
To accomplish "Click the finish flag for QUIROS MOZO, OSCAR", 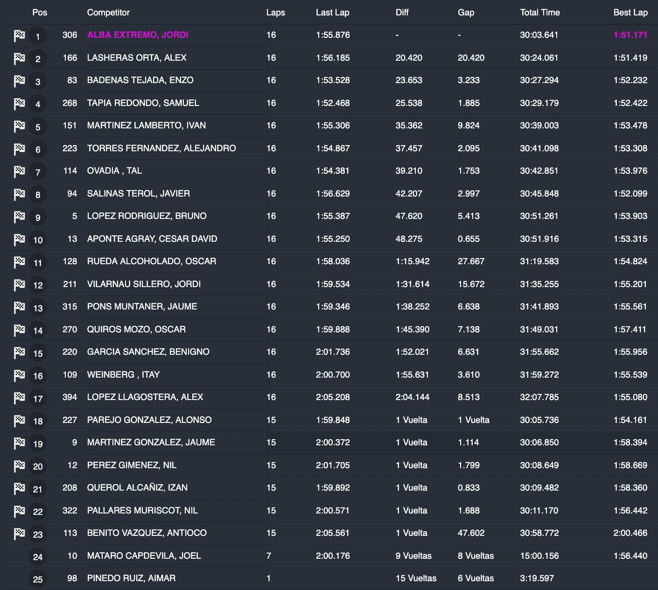I will (x=19, y=330).
